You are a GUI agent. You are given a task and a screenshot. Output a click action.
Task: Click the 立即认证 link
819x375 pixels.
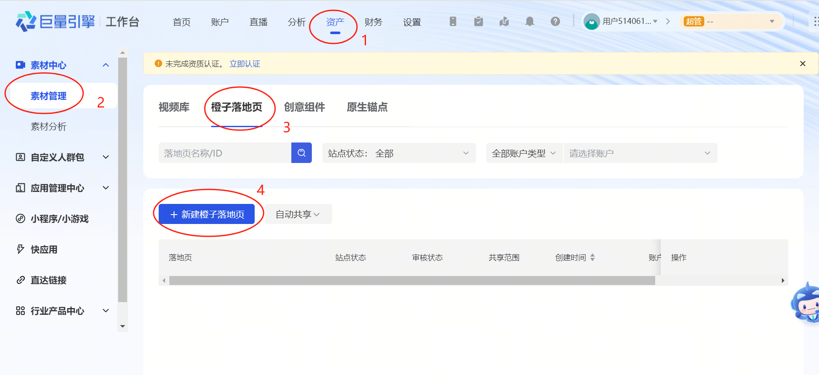coord(244,64)
